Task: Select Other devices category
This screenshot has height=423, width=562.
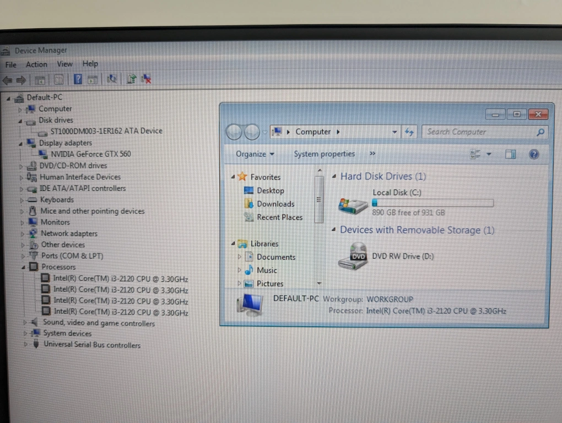Action: coord(63,245)
